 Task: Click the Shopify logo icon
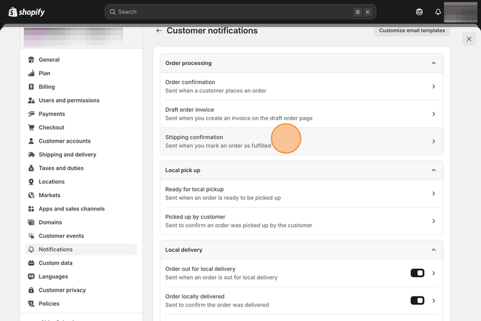pos(13,12)
